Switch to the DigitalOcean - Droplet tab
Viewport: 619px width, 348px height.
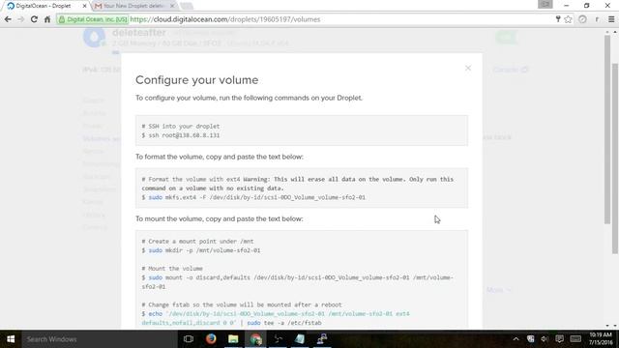[x=45, y=6]
